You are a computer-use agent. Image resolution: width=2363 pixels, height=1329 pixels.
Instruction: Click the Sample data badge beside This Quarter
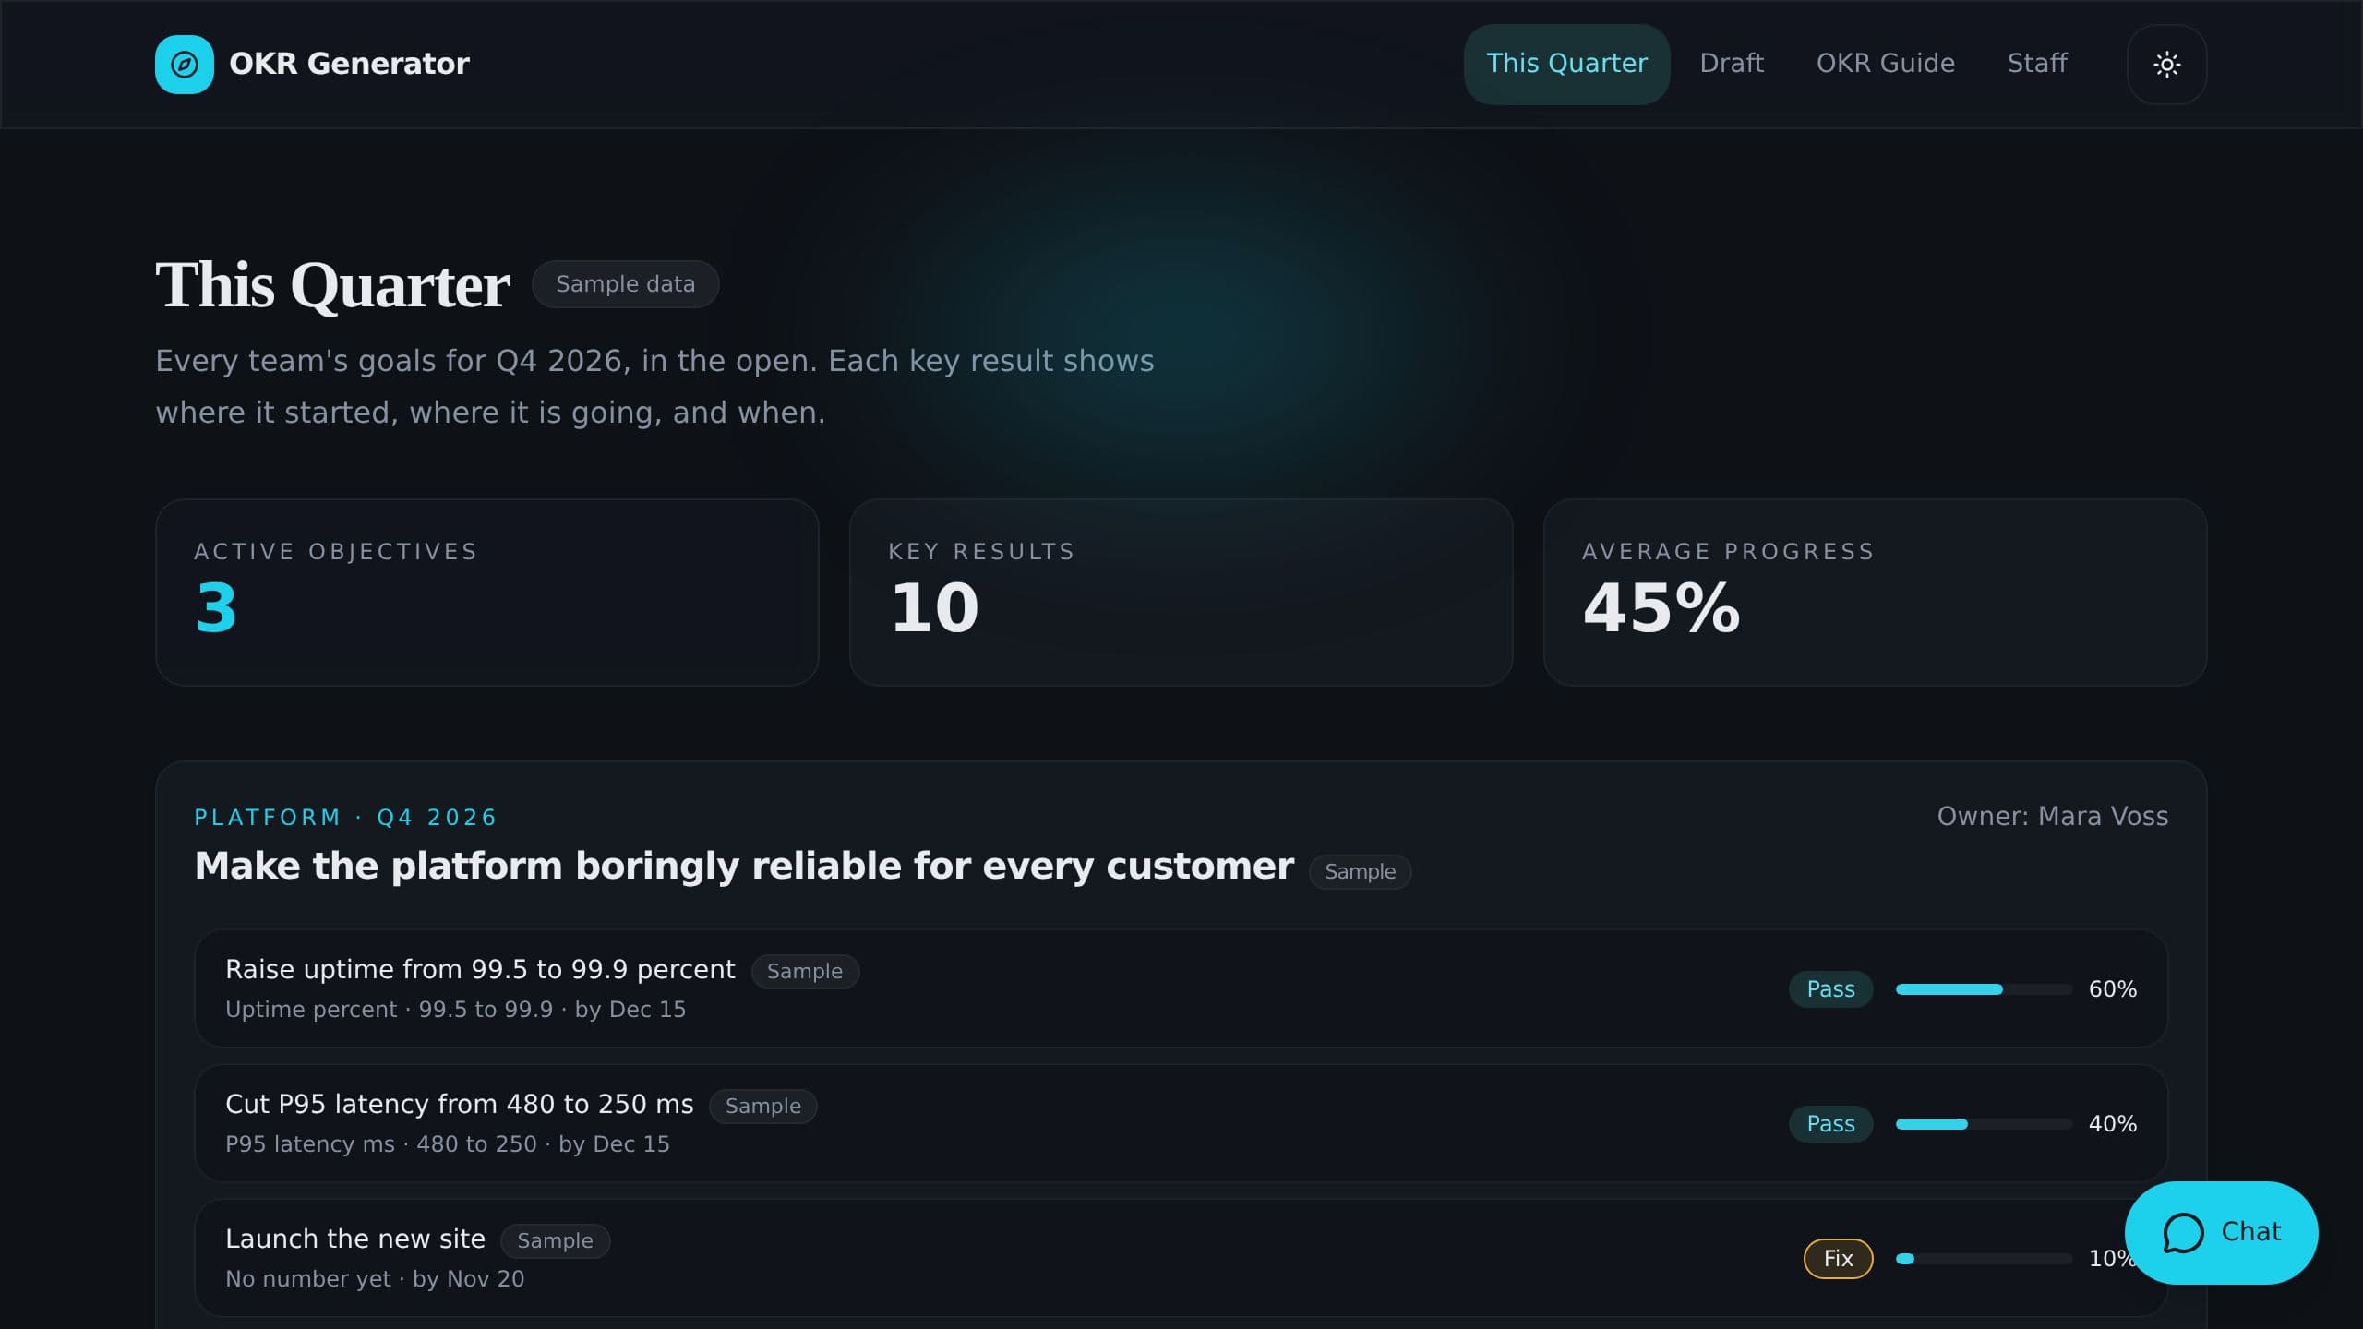click(625, 284)
